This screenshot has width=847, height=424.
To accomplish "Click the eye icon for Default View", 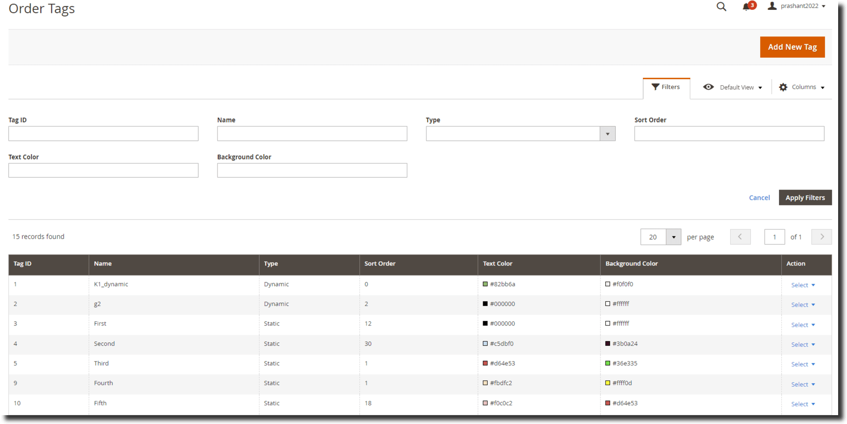I will (x=708, y=87).
